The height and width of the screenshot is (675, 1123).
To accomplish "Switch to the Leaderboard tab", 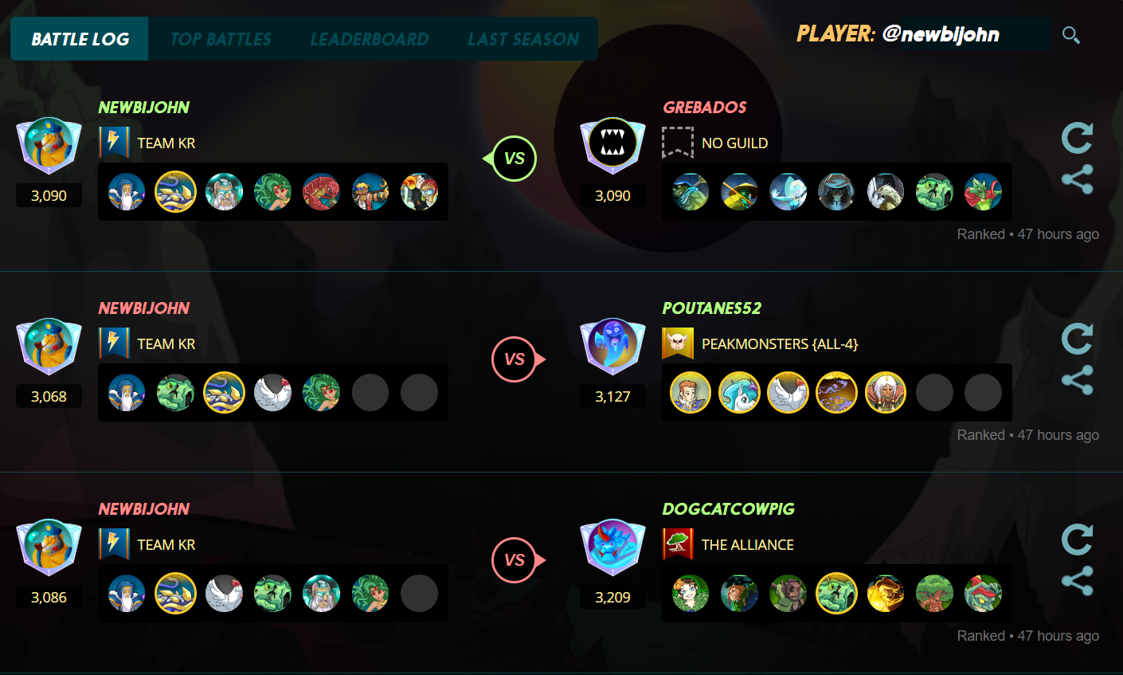I will click(369, 39).
